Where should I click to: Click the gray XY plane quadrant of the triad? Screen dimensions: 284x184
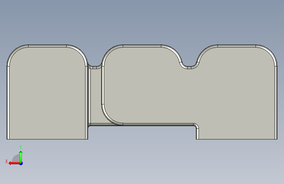[x=16, y=159]
